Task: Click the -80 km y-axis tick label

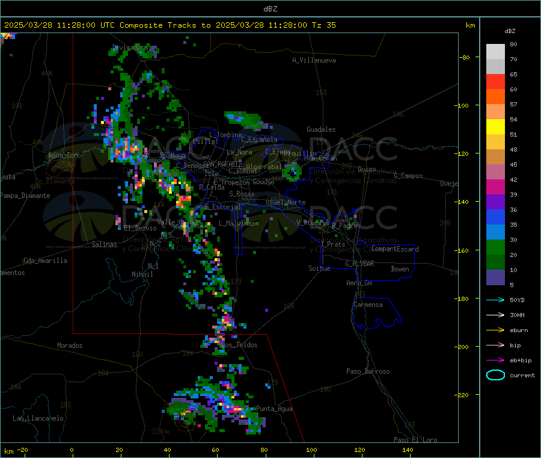Action: point(465,57)
